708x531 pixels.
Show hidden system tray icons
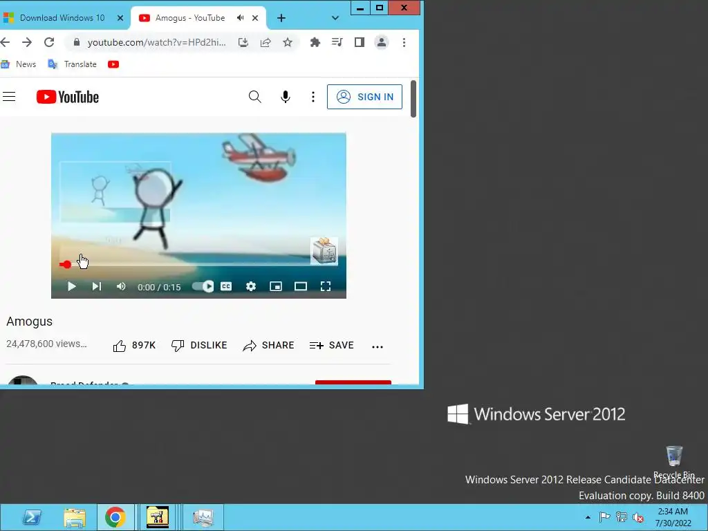tap(588, 517)
